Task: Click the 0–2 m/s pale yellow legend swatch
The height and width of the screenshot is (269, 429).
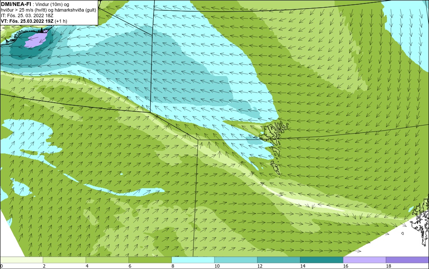Action: pos(21,260)
